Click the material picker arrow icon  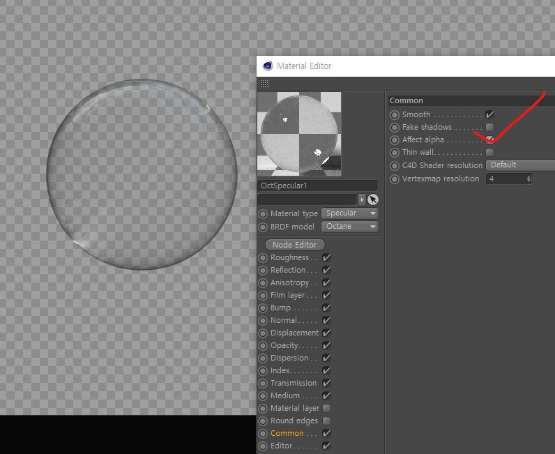(x=373, y=199)
